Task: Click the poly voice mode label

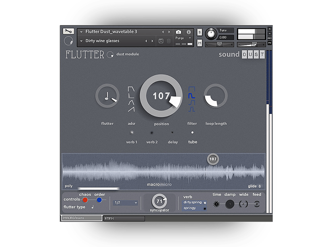Action: [69, 186]
